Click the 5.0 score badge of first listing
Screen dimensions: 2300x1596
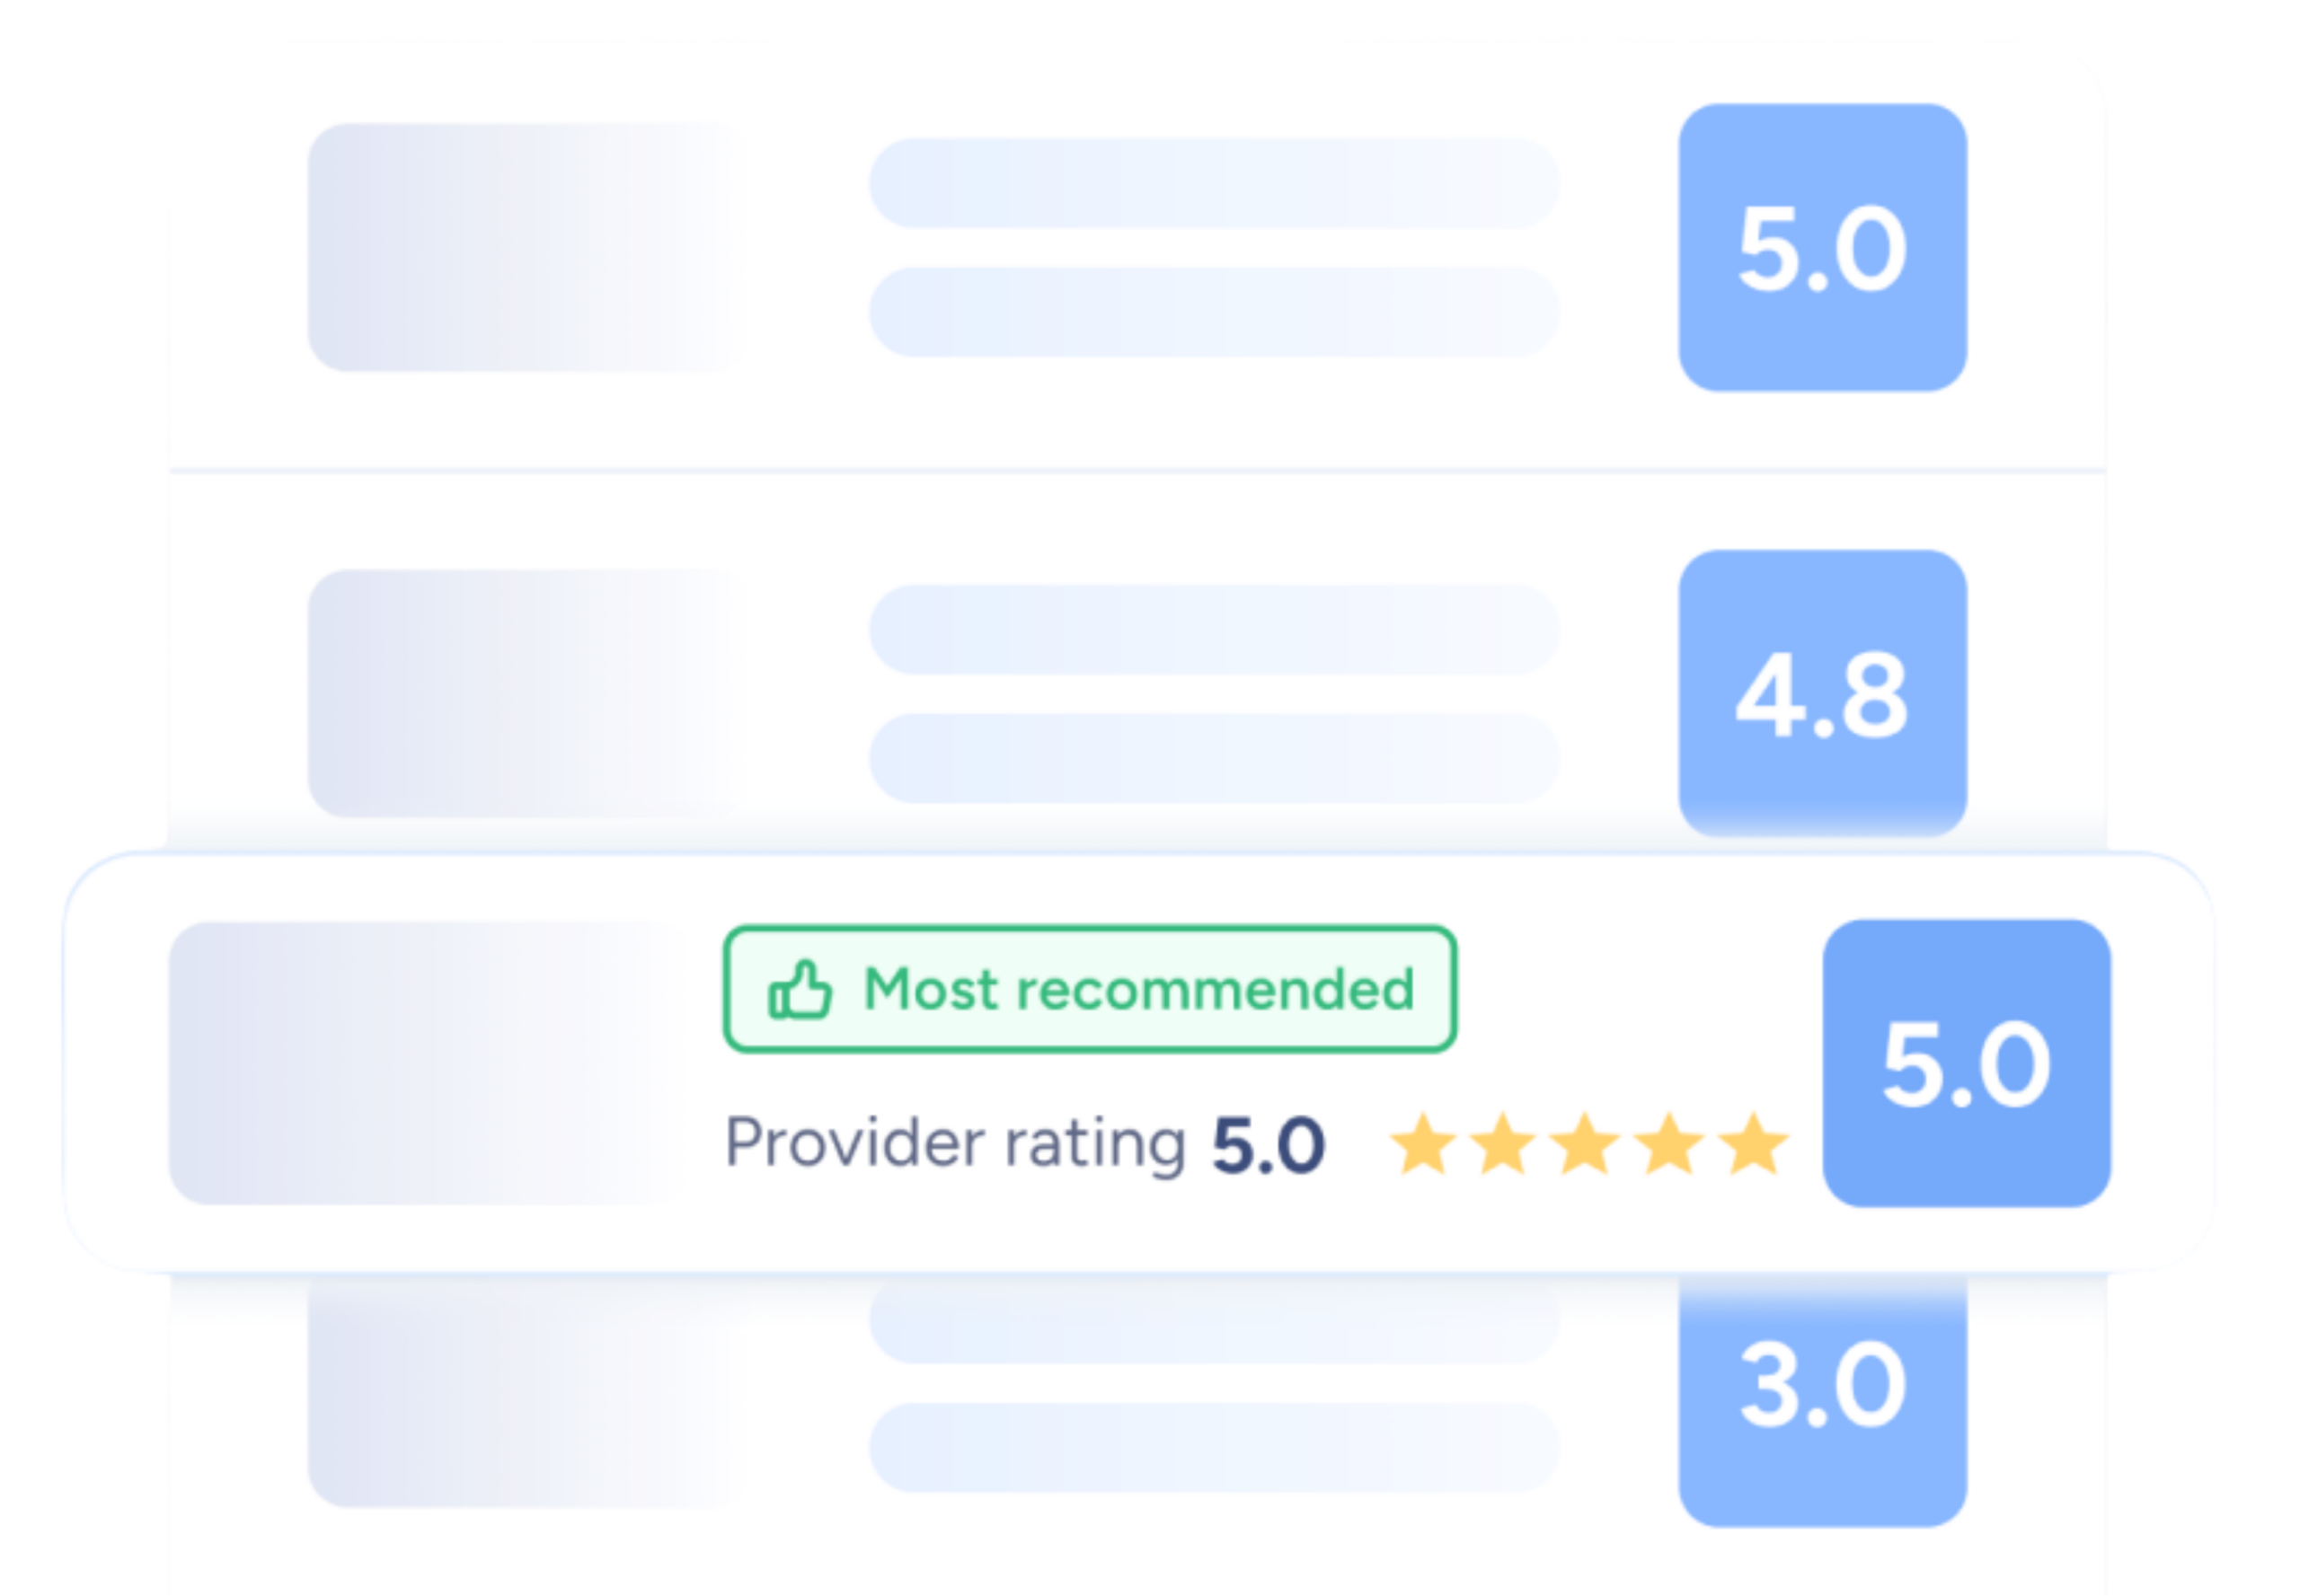[1822, 248]
